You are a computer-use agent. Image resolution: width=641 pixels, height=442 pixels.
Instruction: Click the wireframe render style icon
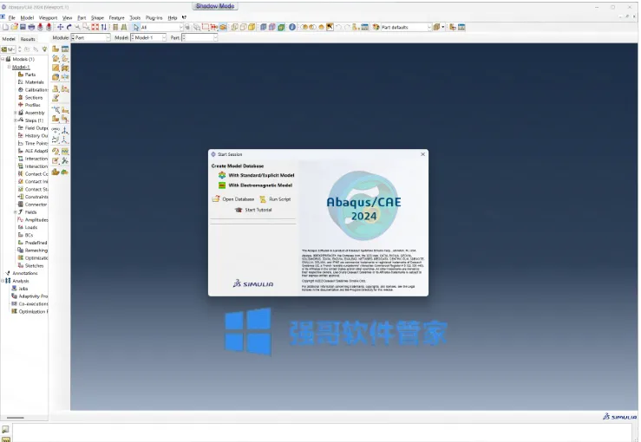(235, 27)
